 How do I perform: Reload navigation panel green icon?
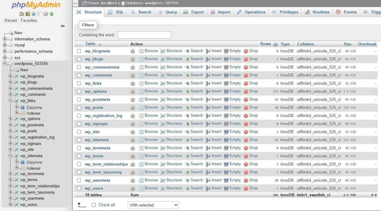51,14
